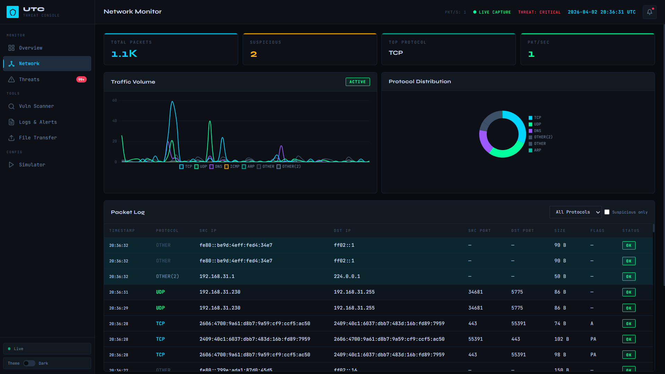
Task: Click the ACTIVE badge on Traffic Volume
Action: (x=357, y=82)
